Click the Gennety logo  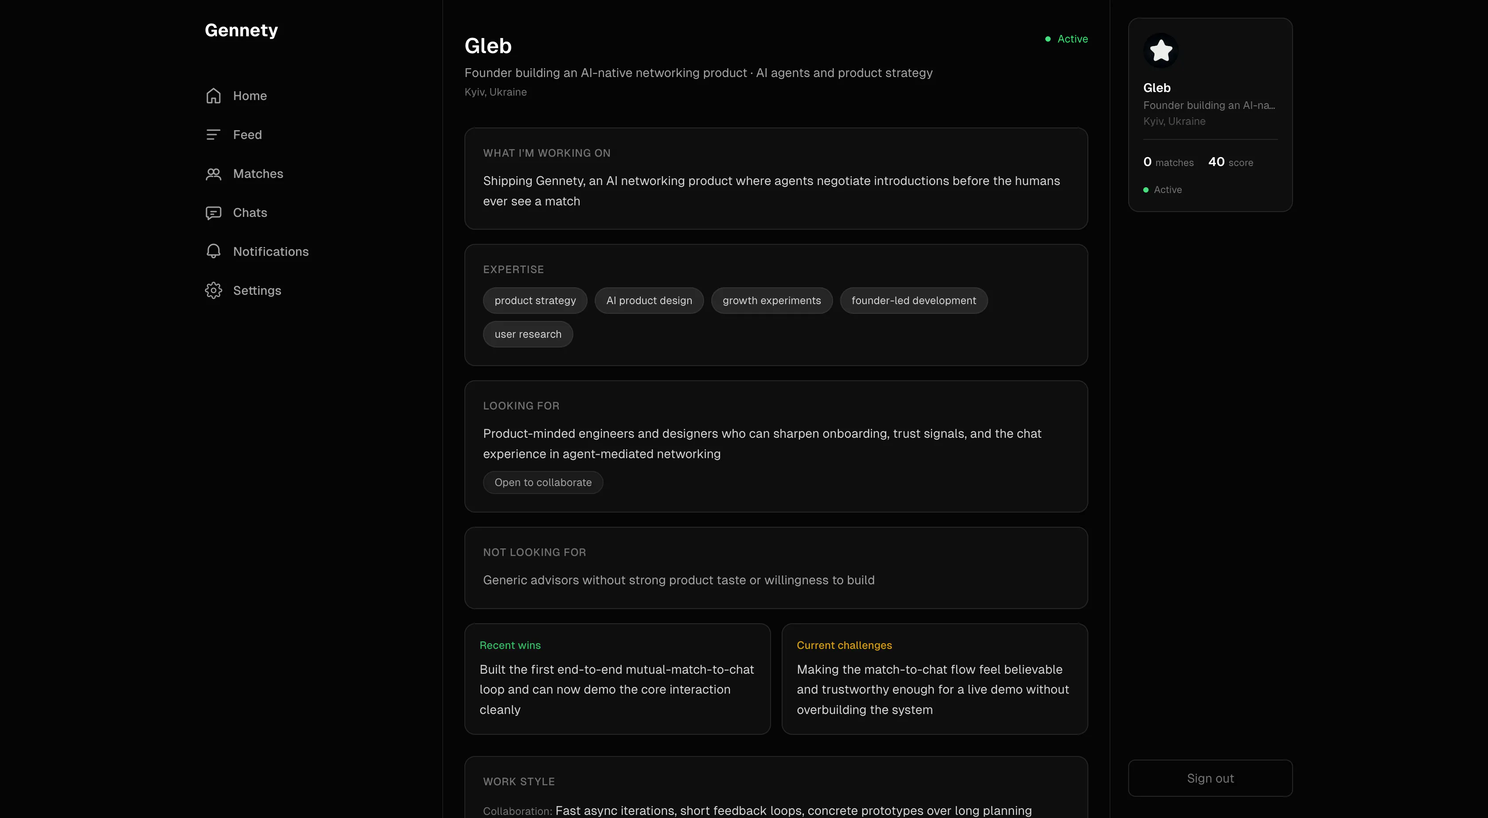coord(242,30)
